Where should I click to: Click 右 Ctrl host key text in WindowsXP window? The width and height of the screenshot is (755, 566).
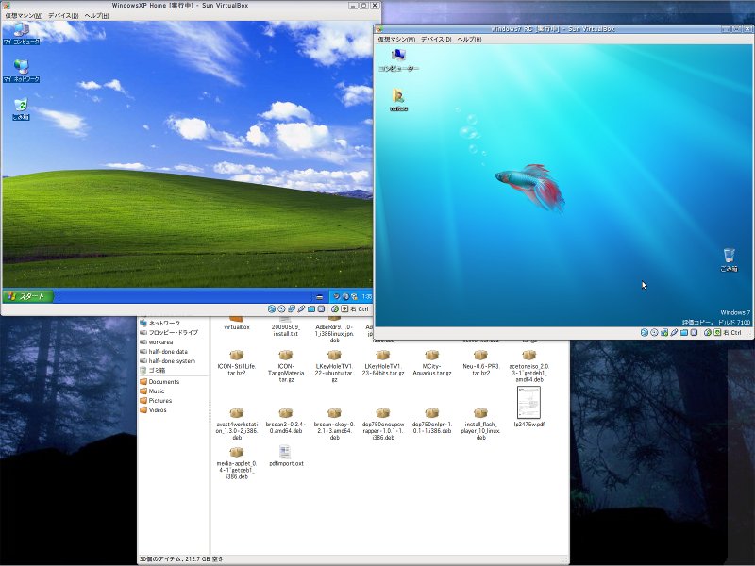pyautogui.click(x=361, y=309)
